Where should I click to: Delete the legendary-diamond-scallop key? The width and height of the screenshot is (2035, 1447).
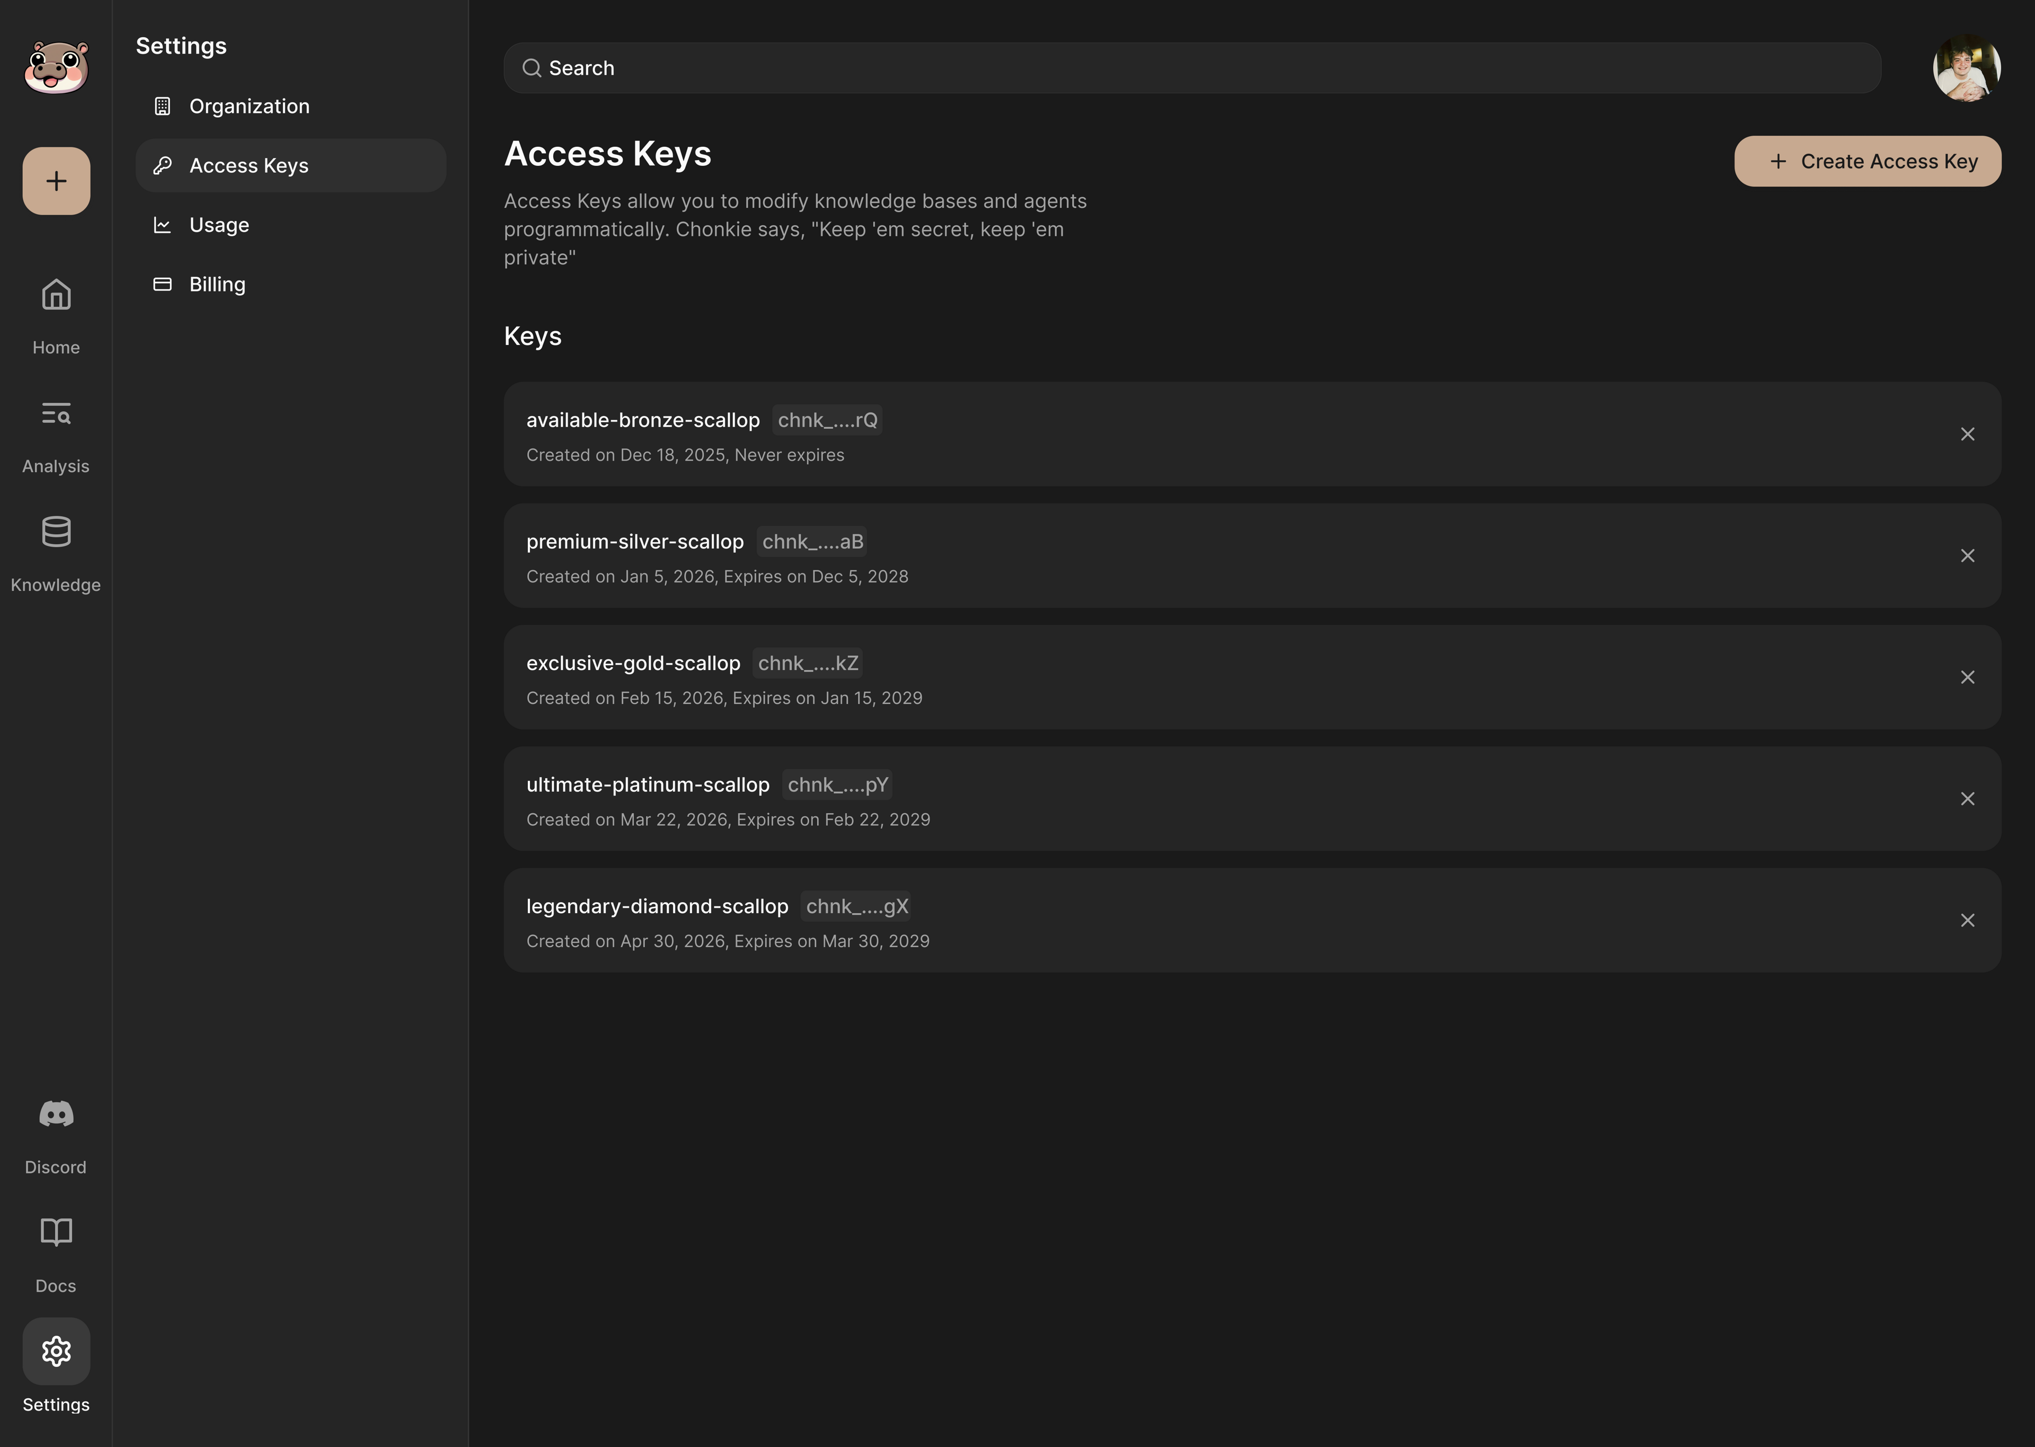click(1967, 921)
